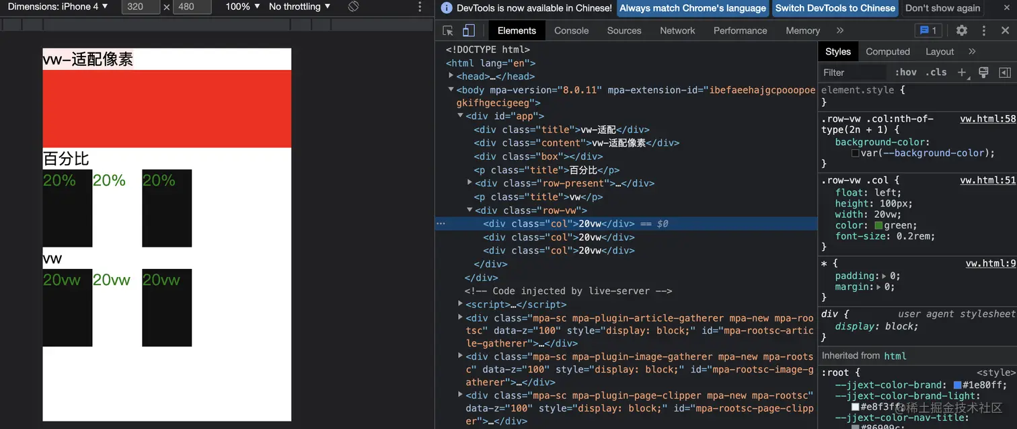Show more Styles sidebar tabs via chevron
The width and height of the screenshot is (1017, 429).
tap(972, 51)
